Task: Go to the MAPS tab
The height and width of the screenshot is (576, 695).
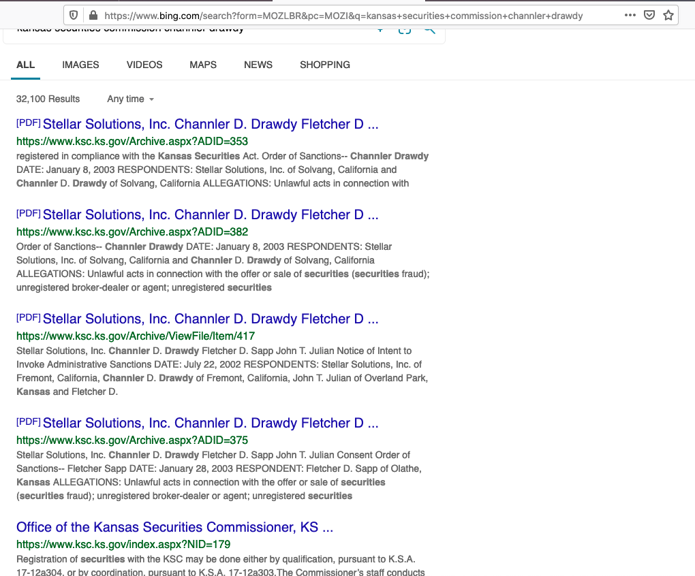Action: (203, 65)
